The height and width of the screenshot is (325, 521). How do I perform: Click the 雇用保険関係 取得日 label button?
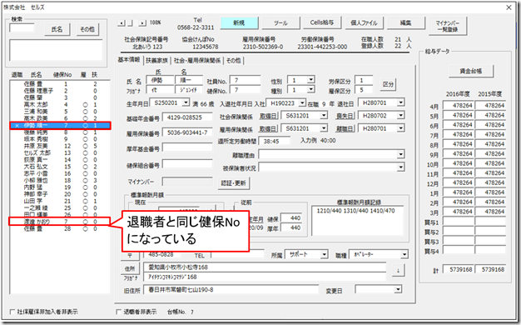pos(268,128)
